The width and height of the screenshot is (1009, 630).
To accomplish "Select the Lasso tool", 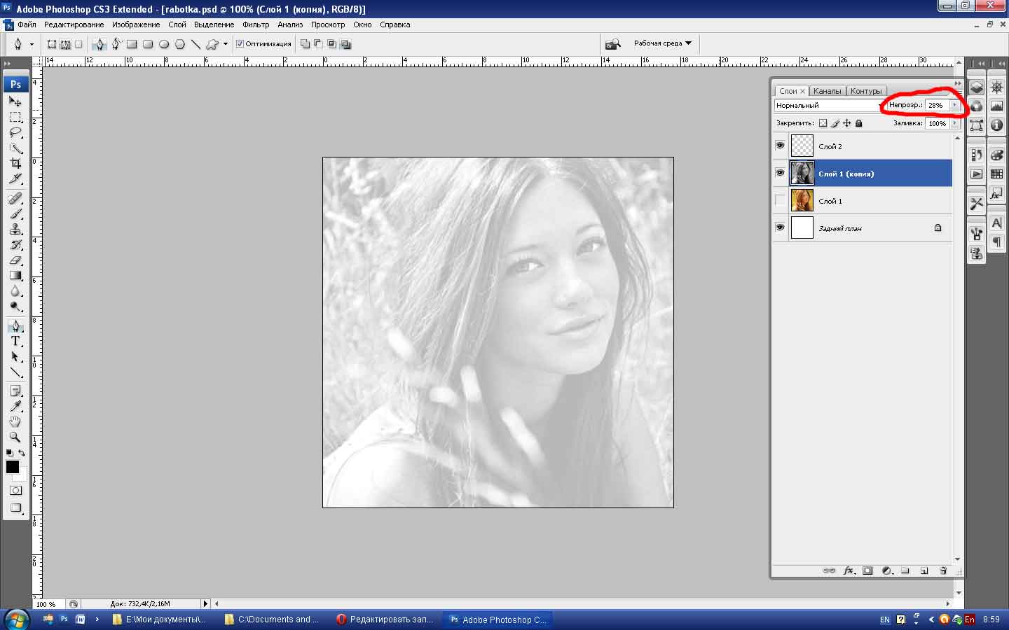I will pyautogui.click(x=15, y=132).
